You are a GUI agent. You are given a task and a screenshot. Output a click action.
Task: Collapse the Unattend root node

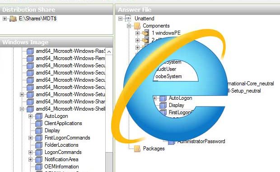click(121, 19)
